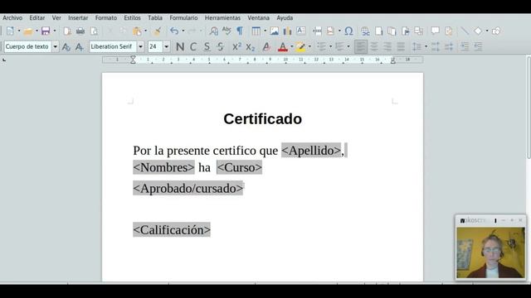Open Find and Replace icon

[214, 31]
